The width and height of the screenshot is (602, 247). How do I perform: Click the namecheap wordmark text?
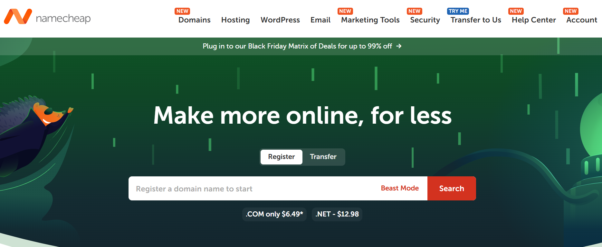[x=63, y=18]
